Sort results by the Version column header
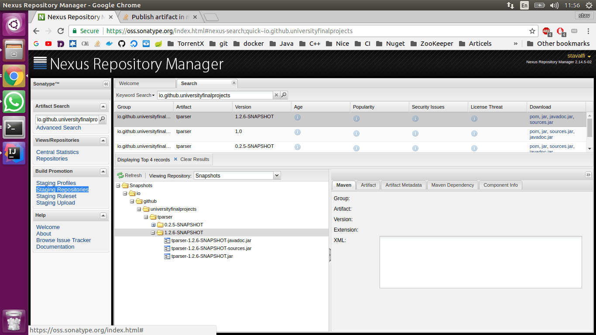This screenshot has width=596, height=335. (262, 107)
